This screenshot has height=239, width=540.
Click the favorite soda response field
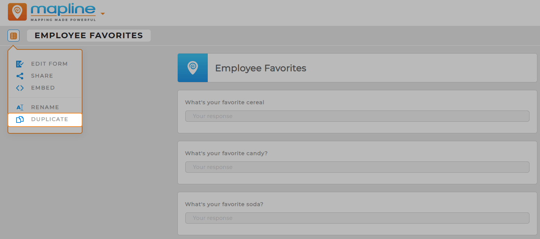(357, 218)
